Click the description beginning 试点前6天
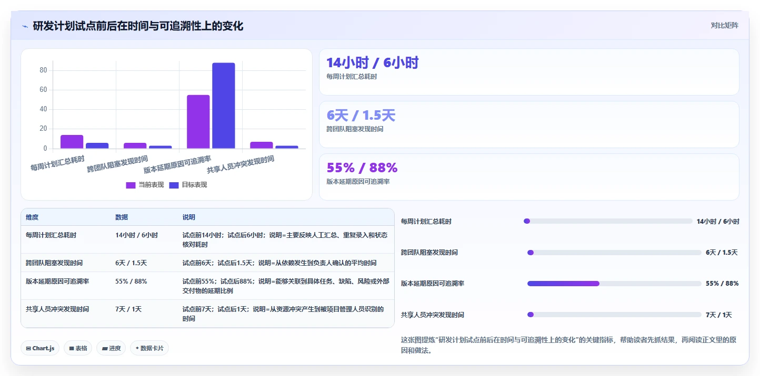760x376 pixels. pos(279,263)
